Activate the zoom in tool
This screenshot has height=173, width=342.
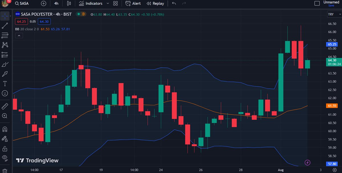[5, 116]
